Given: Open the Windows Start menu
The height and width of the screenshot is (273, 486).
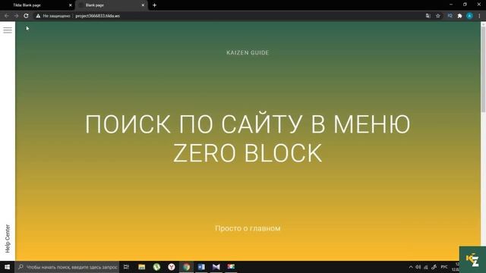Looking at the screenshot, I should click(7, 267).
